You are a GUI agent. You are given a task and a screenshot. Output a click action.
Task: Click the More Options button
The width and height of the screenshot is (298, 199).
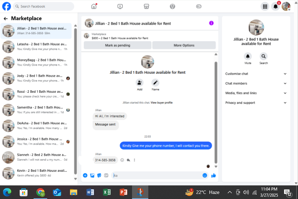click(184, 45)
